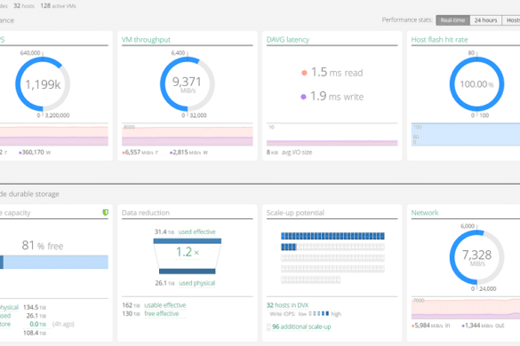The width and height of the screenshot is (520, 346).
Task: Click the 'usable effective' link
Action: 164,305
